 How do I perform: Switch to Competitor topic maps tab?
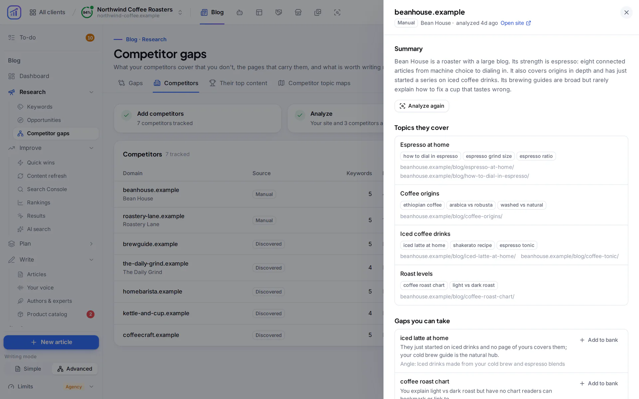[x=314, y=83]
